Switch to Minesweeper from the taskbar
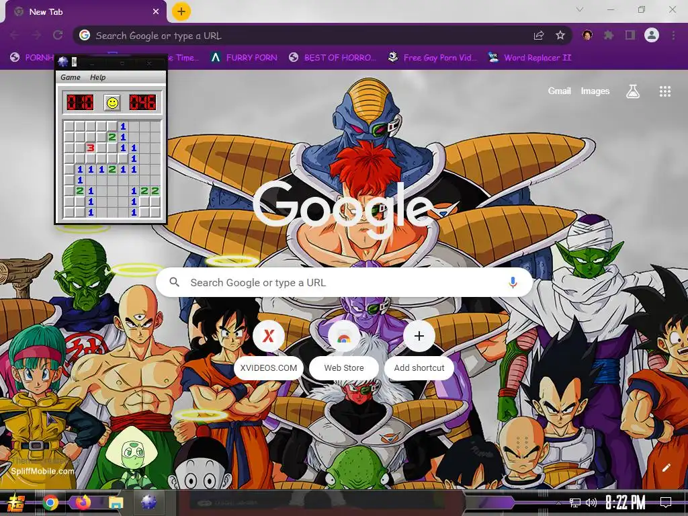688x516 pixels. 148,503
